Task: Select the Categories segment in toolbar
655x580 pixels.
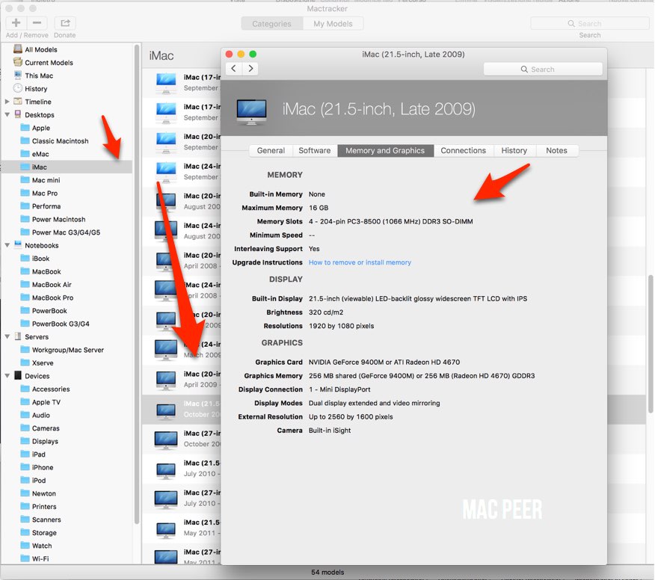Action: [272, 24]
